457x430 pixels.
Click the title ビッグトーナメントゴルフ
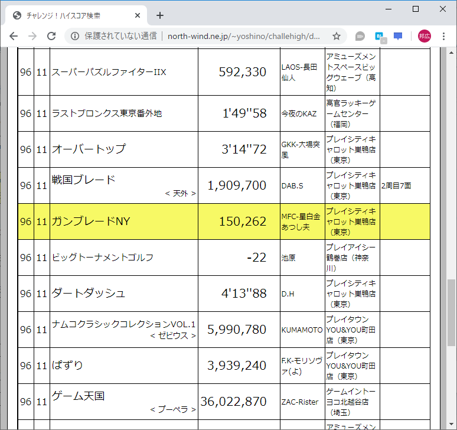pyautogui.click(x=103, y=258)
